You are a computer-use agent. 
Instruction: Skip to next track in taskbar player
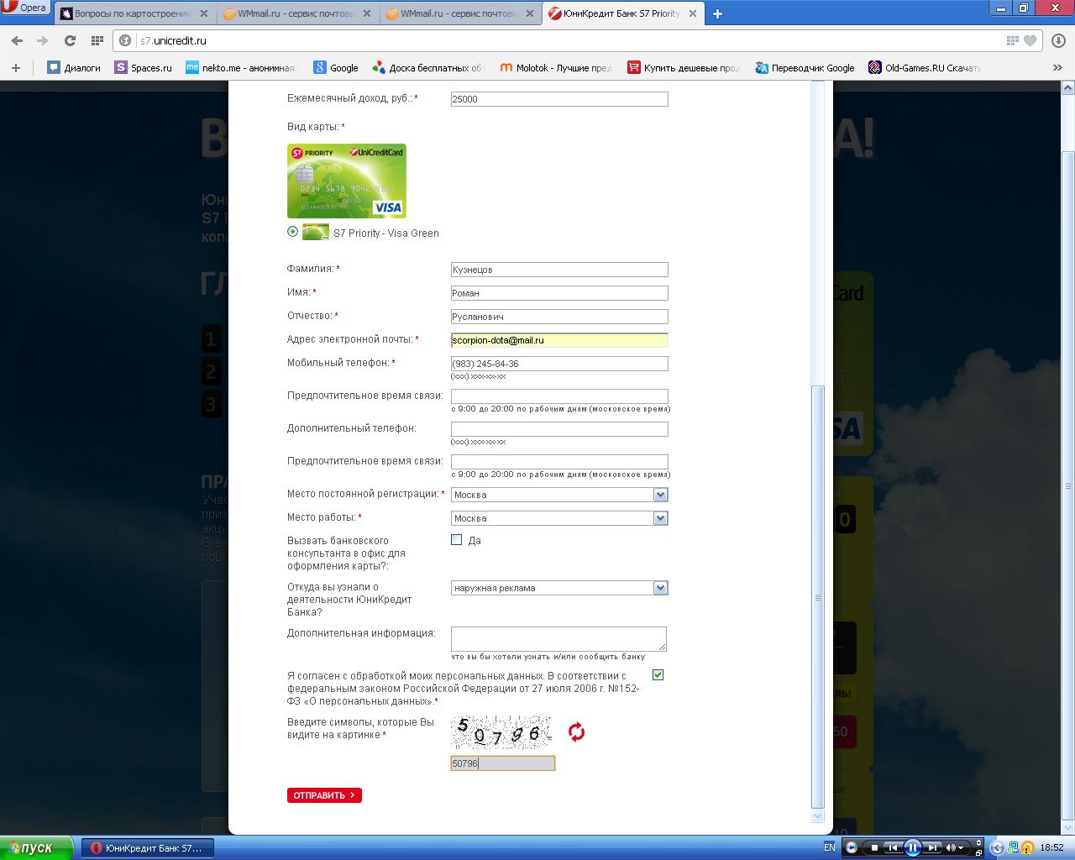[931, 847]
